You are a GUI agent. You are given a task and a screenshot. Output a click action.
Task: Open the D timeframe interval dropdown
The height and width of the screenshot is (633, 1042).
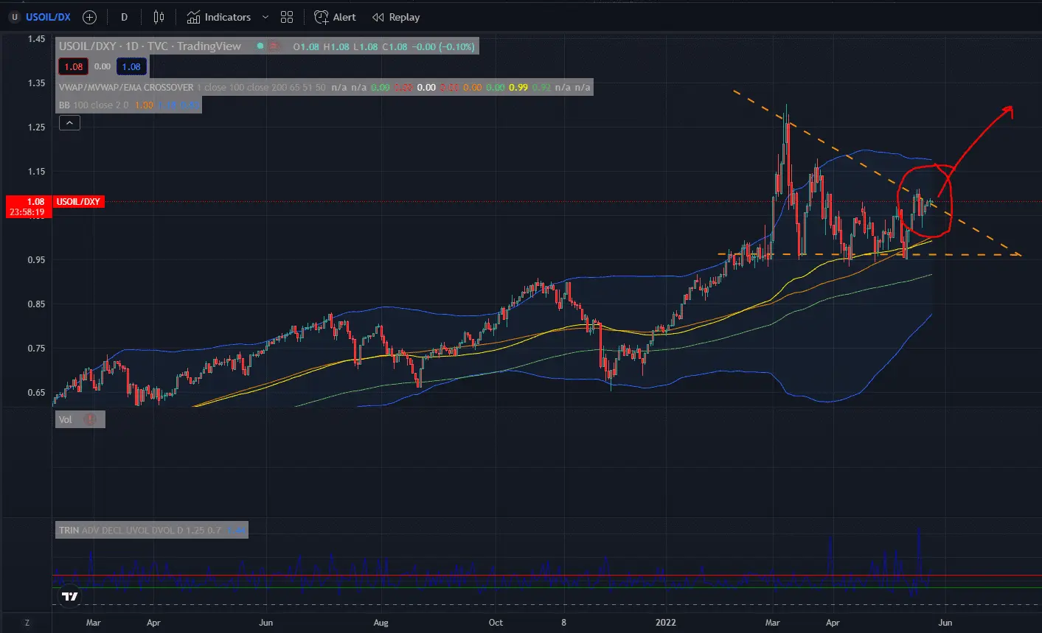click(124, 17)
